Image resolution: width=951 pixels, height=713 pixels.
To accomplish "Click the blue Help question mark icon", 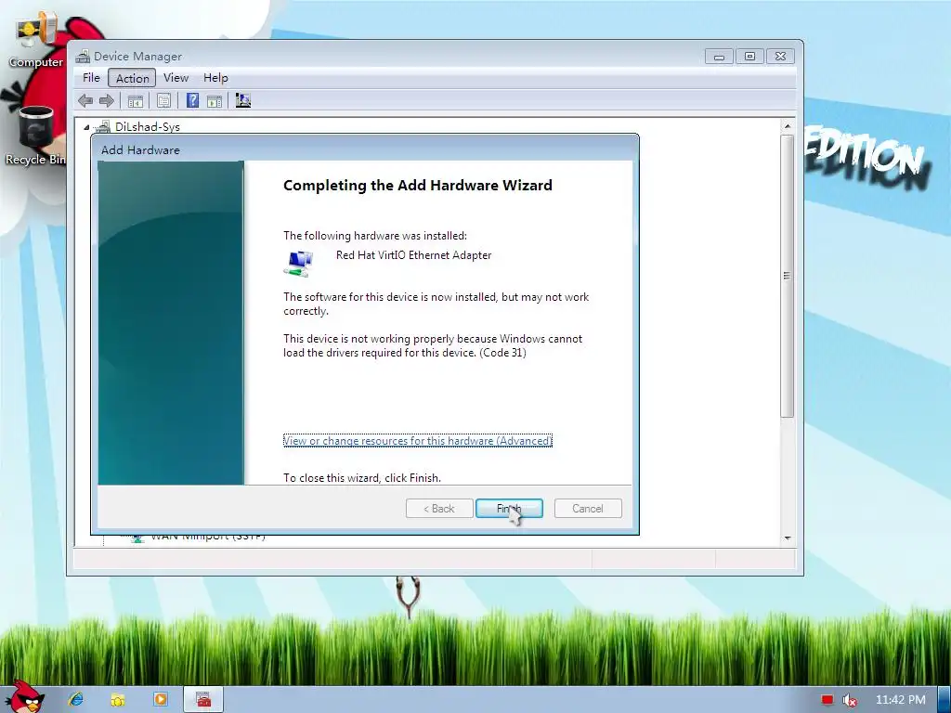I will 192,100.
